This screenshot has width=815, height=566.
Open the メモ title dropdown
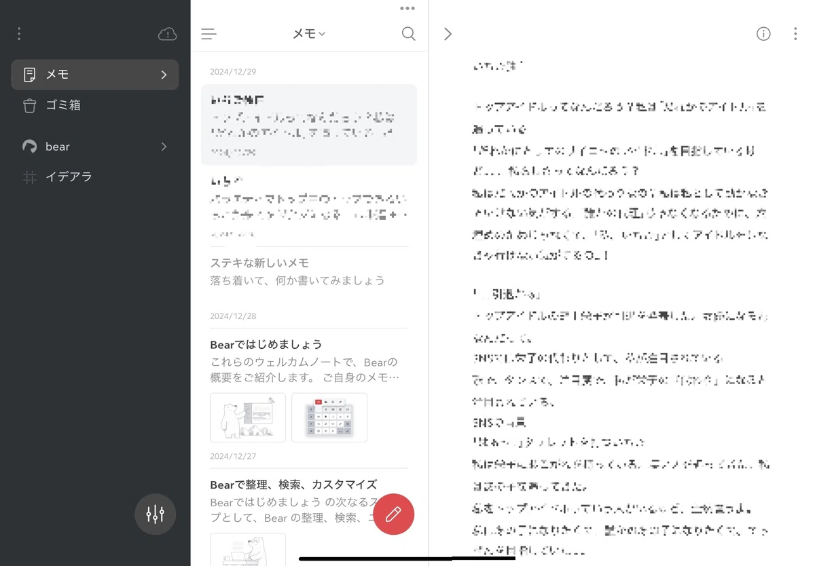309,34
